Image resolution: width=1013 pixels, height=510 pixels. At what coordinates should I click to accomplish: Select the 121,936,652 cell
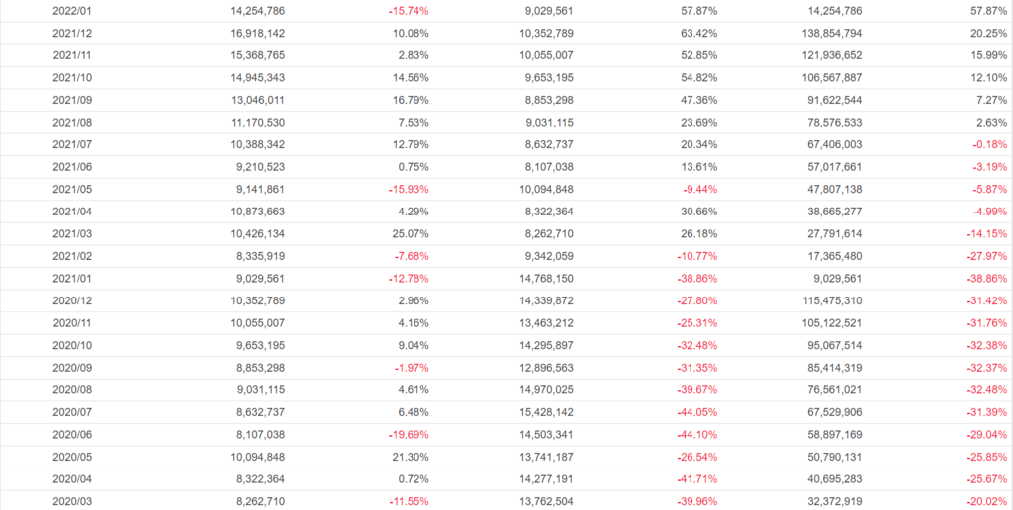click(820, 55)
